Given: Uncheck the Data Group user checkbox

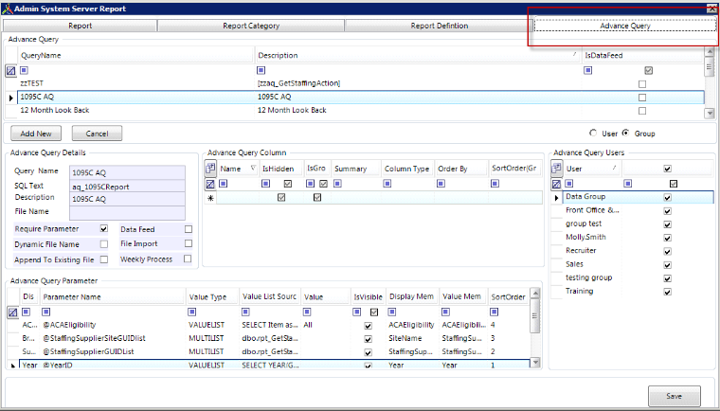Looking at the screenshot, I should click(668, 198).
